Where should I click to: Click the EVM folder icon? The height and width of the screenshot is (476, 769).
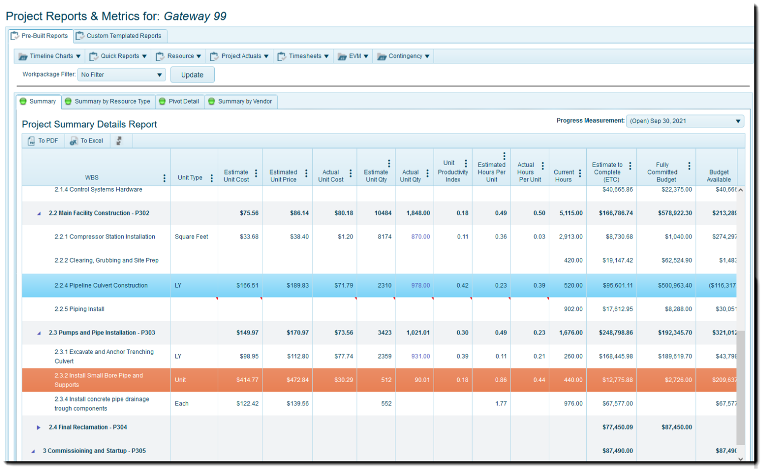342,56
